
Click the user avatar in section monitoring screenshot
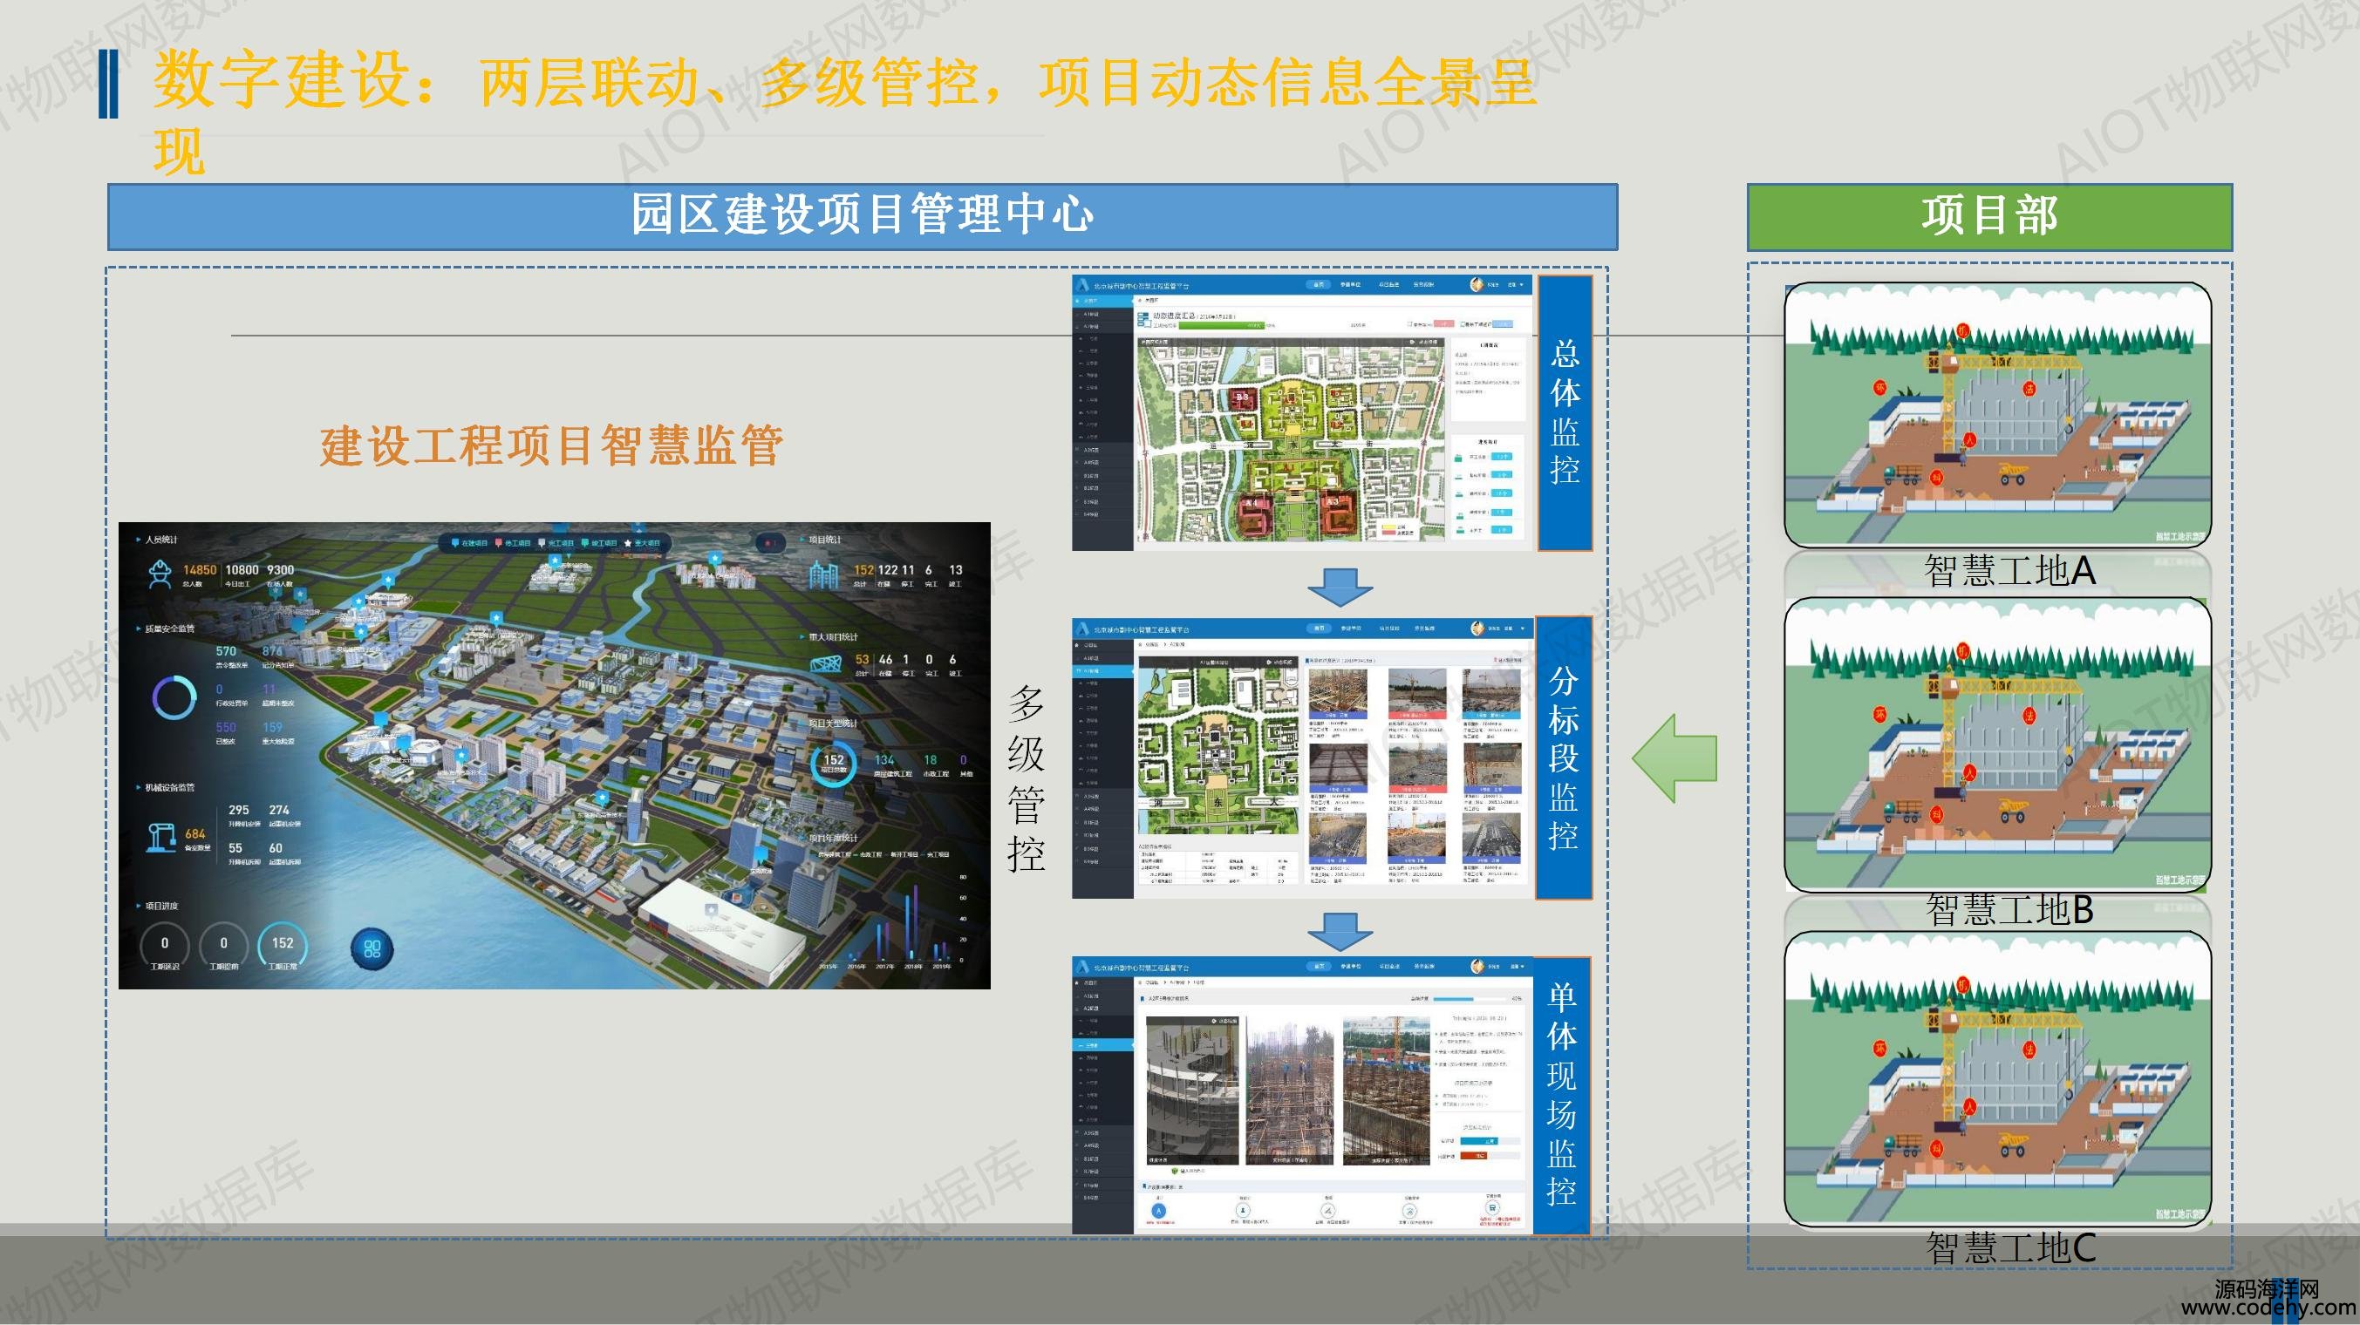coord(1476,629)
